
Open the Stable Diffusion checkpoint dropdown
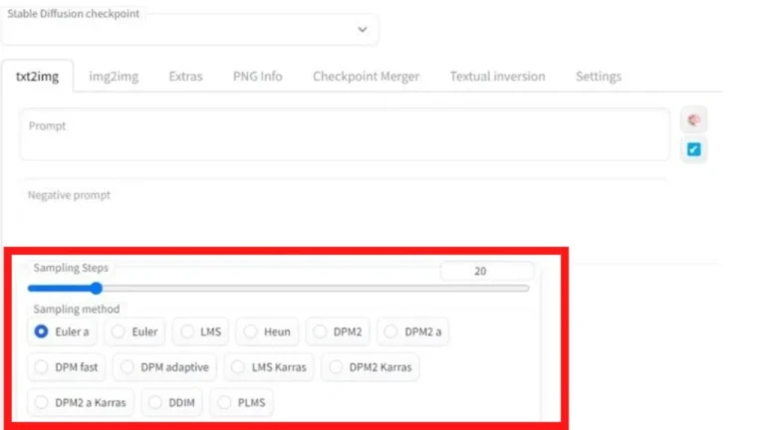click(189, 30)
